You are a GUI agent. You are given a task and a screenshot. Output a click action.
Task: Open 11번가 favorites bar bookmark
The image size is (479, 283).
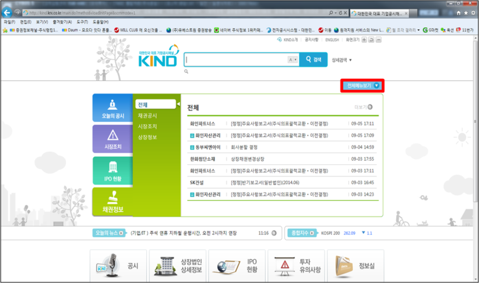tap(465, 30)
